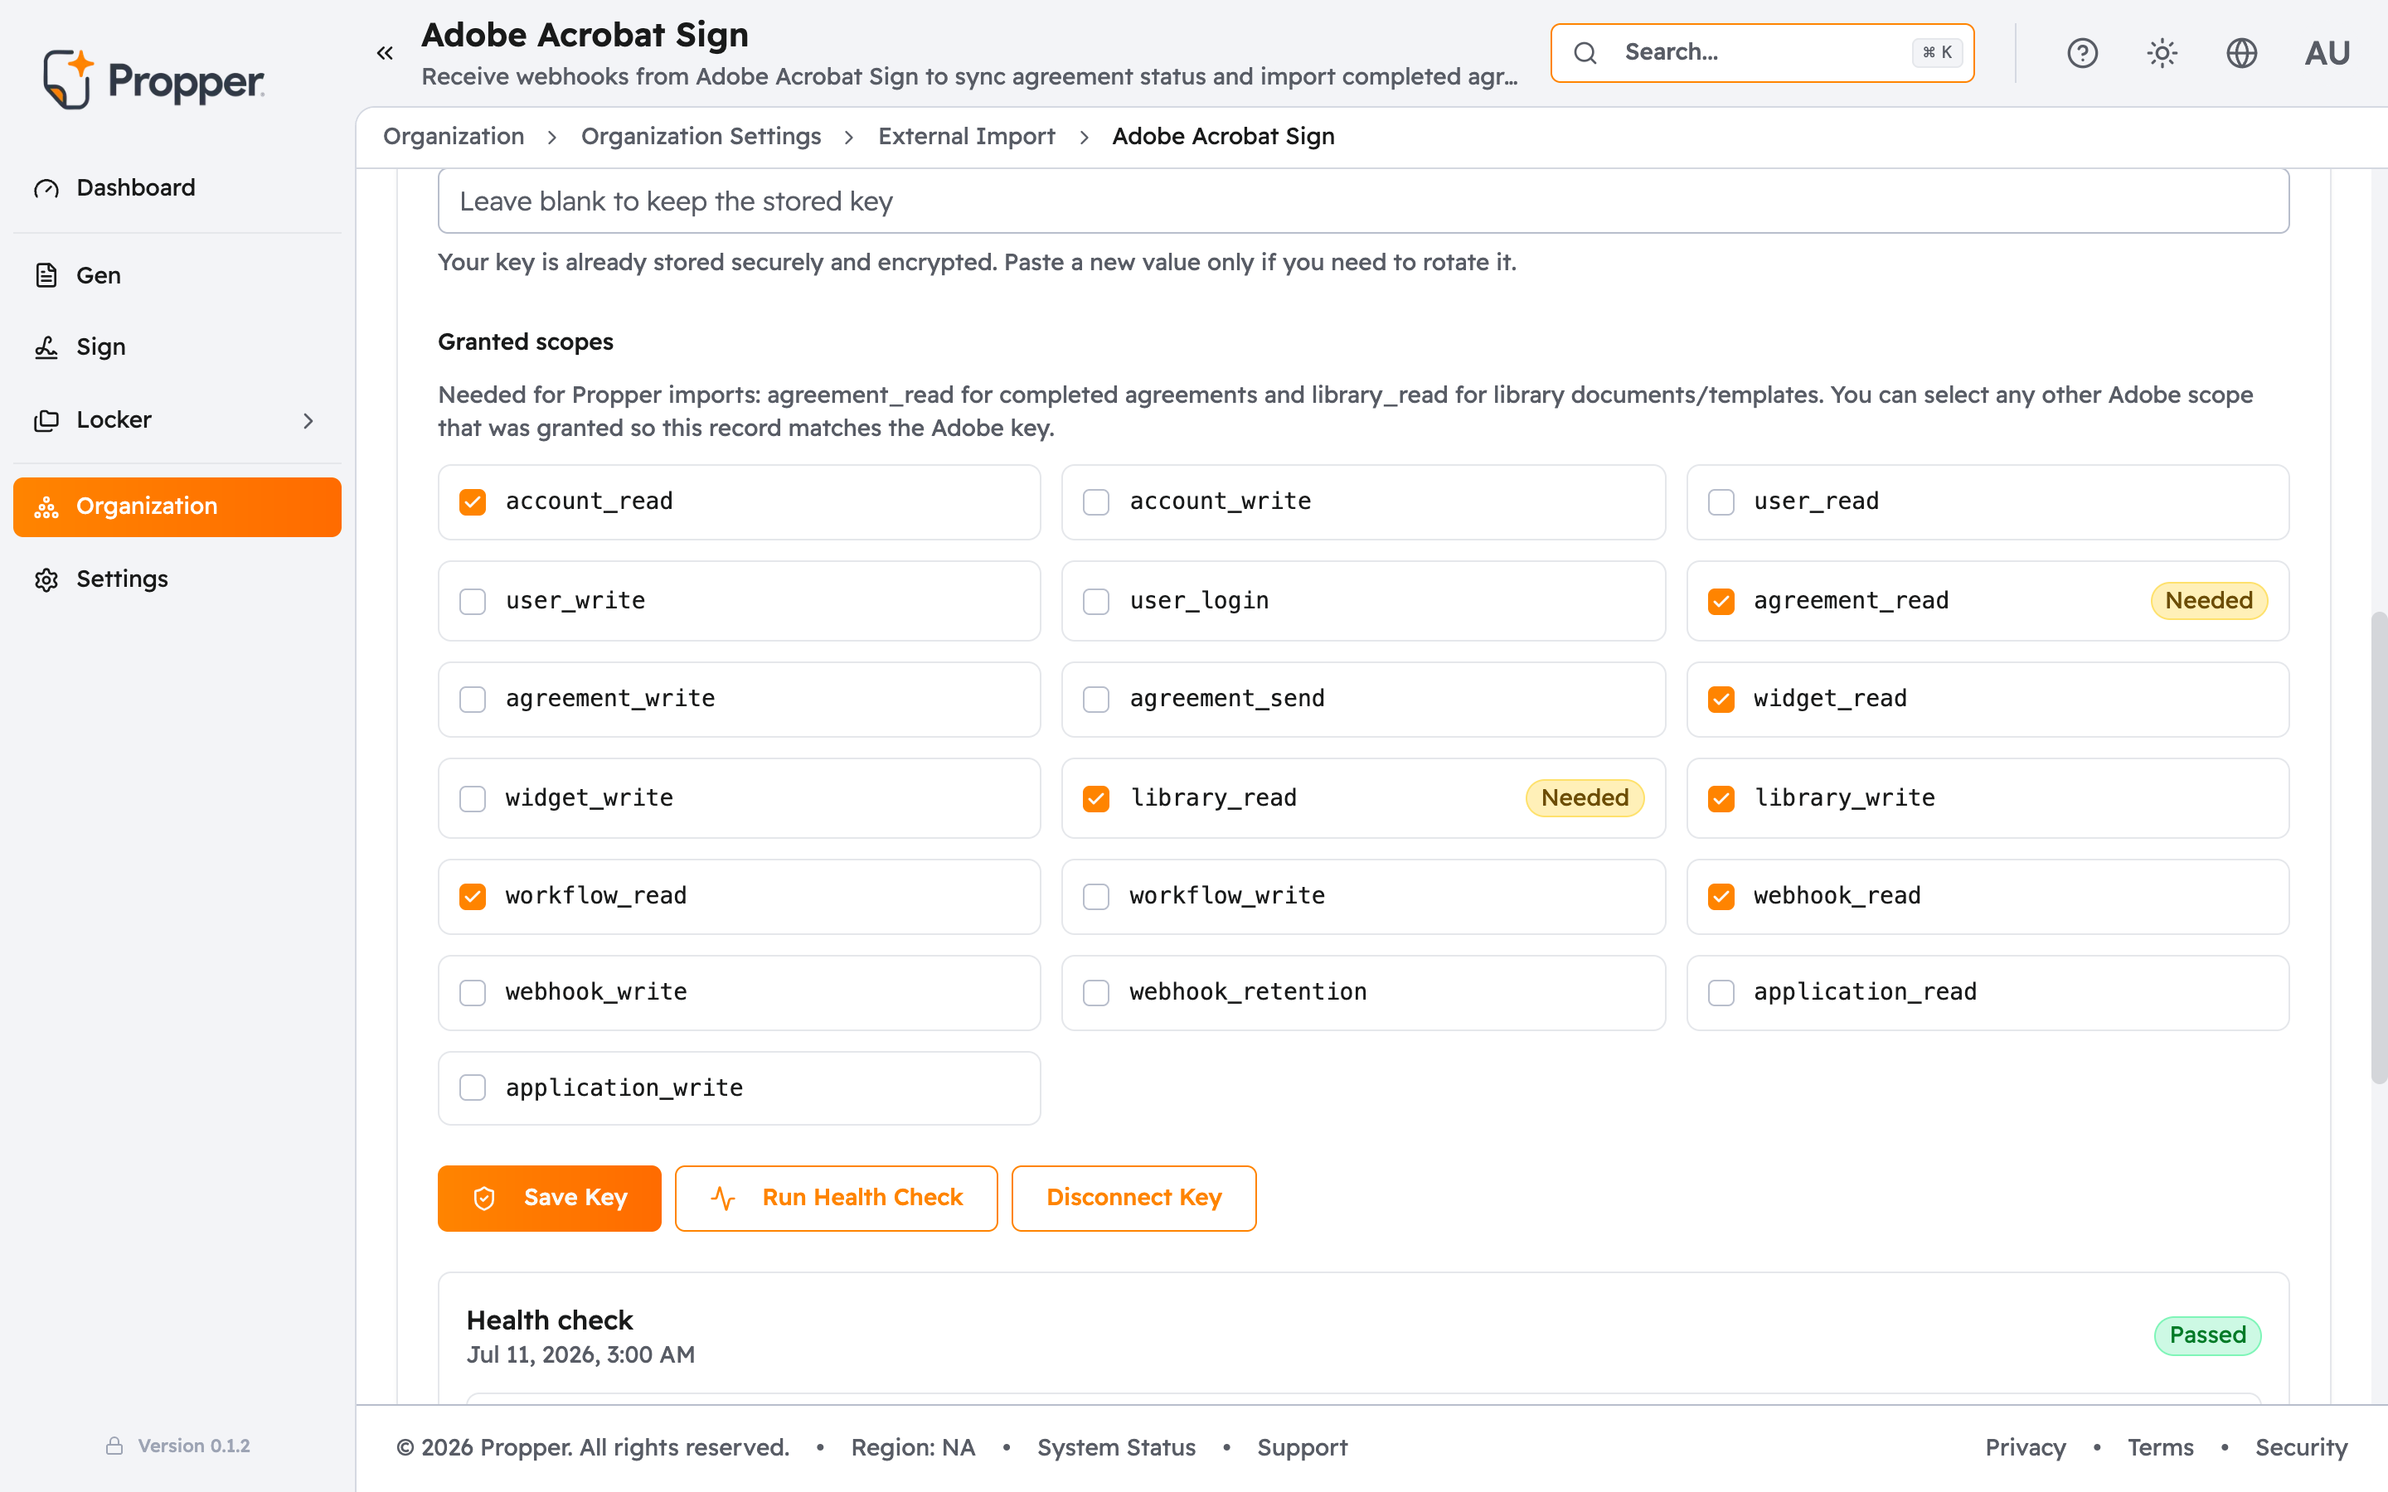Open the System Status footer link
2388x1492 pixels.
[x=1116, y=1447]
